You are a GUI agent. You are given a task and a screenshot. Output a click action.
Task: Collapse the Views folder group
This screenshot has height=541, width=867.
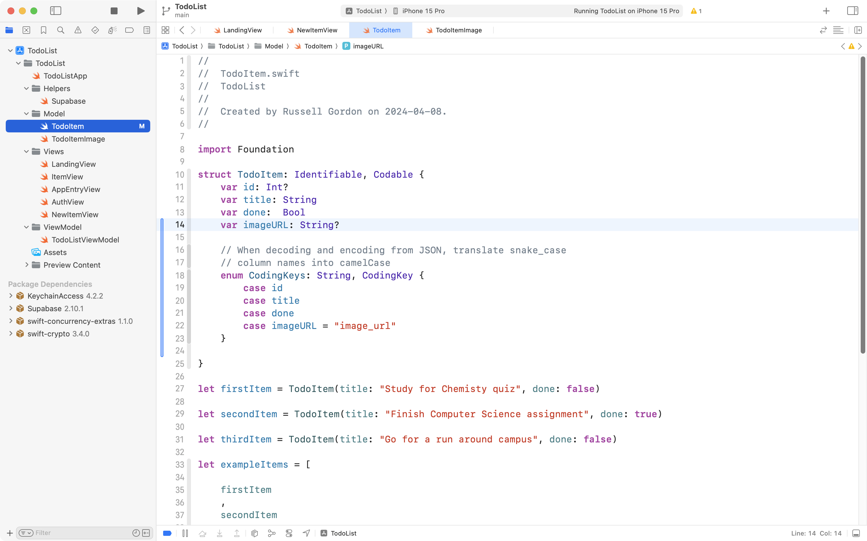point(26,151)
